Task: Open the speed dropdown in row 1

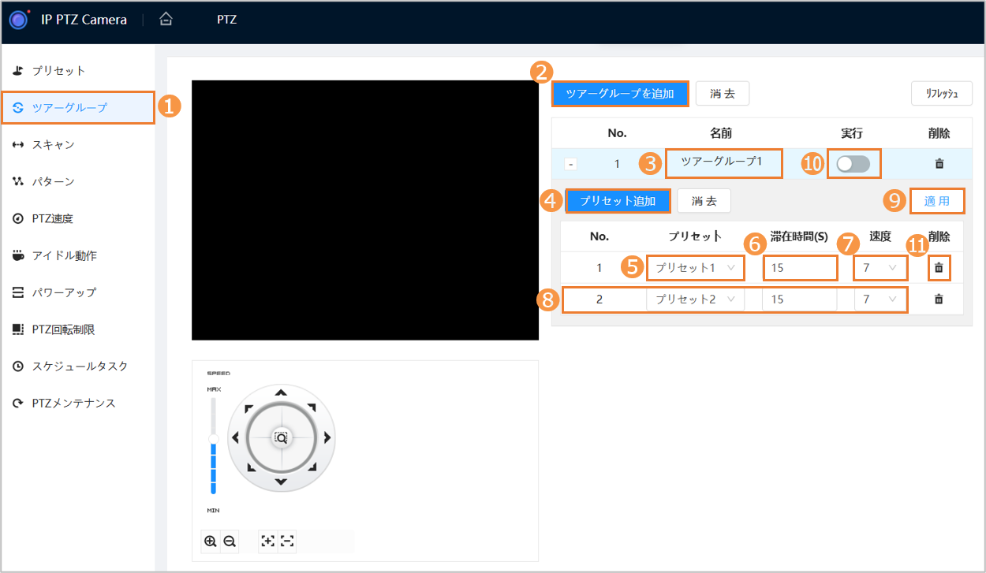Action: [880, 268]
